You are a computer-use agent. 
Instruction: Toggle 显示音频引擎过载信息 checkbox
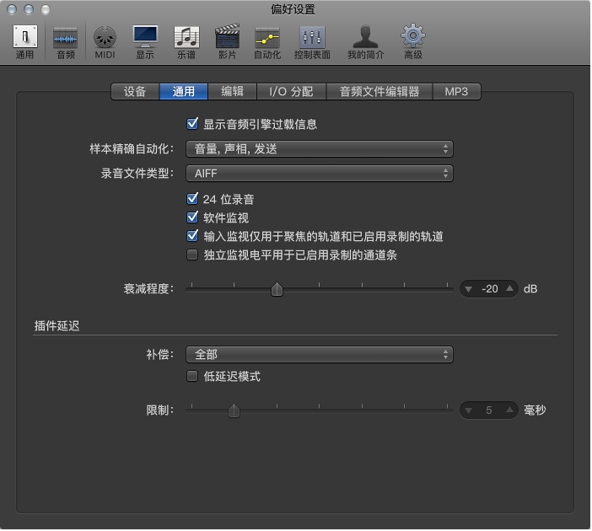click(x=192, y=124)
